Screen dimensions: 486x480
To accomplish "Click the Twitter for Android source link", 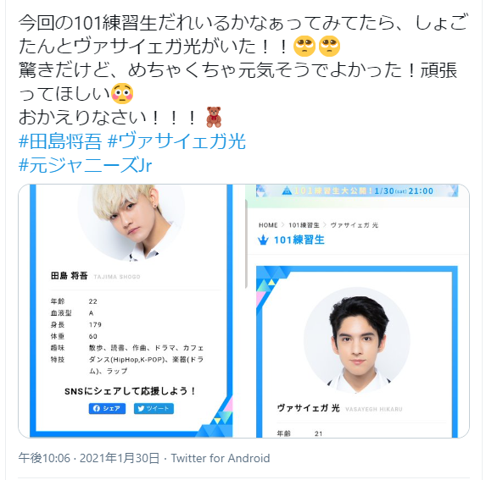I will pos(221,458).
